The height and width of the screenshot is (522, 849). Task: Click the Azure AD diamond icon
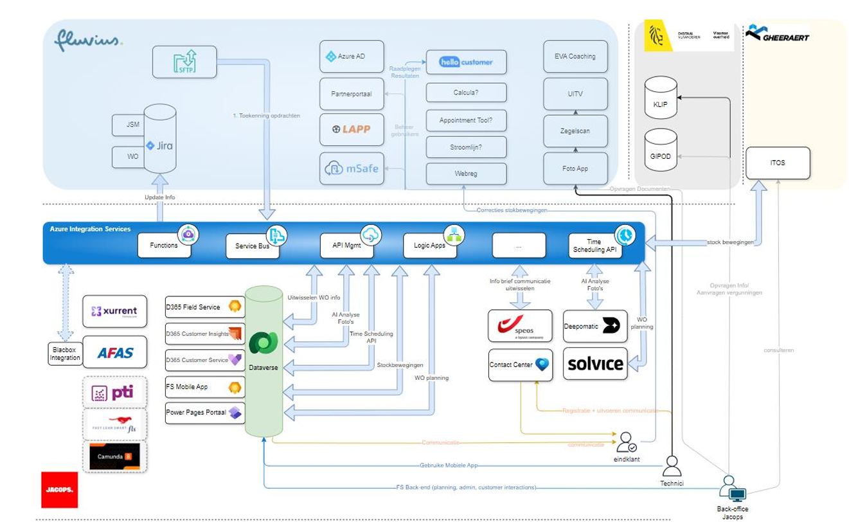point(331,57)
